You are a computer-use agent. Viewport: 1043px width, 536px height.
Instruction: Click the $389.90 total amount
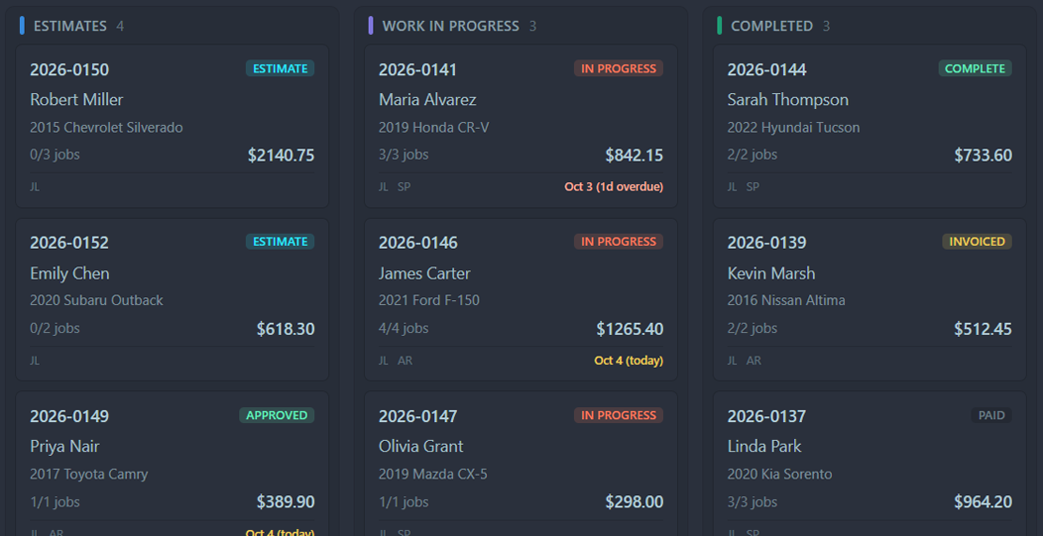click(286, 502)
